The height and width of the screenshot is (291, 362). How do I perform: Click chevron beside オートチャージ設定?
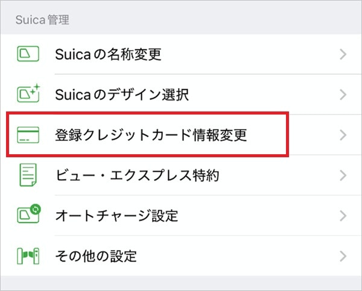pyautogui.click(x=343, y=216)
